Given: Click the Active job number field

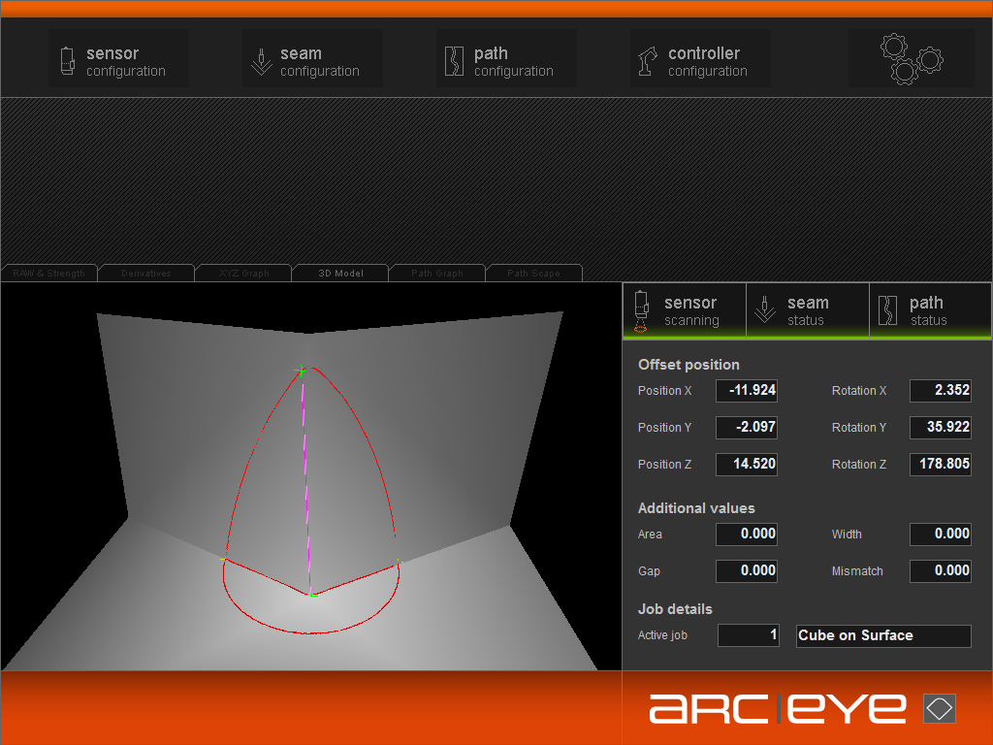Looking at the screenshot, I should click(x=748, y=635).
